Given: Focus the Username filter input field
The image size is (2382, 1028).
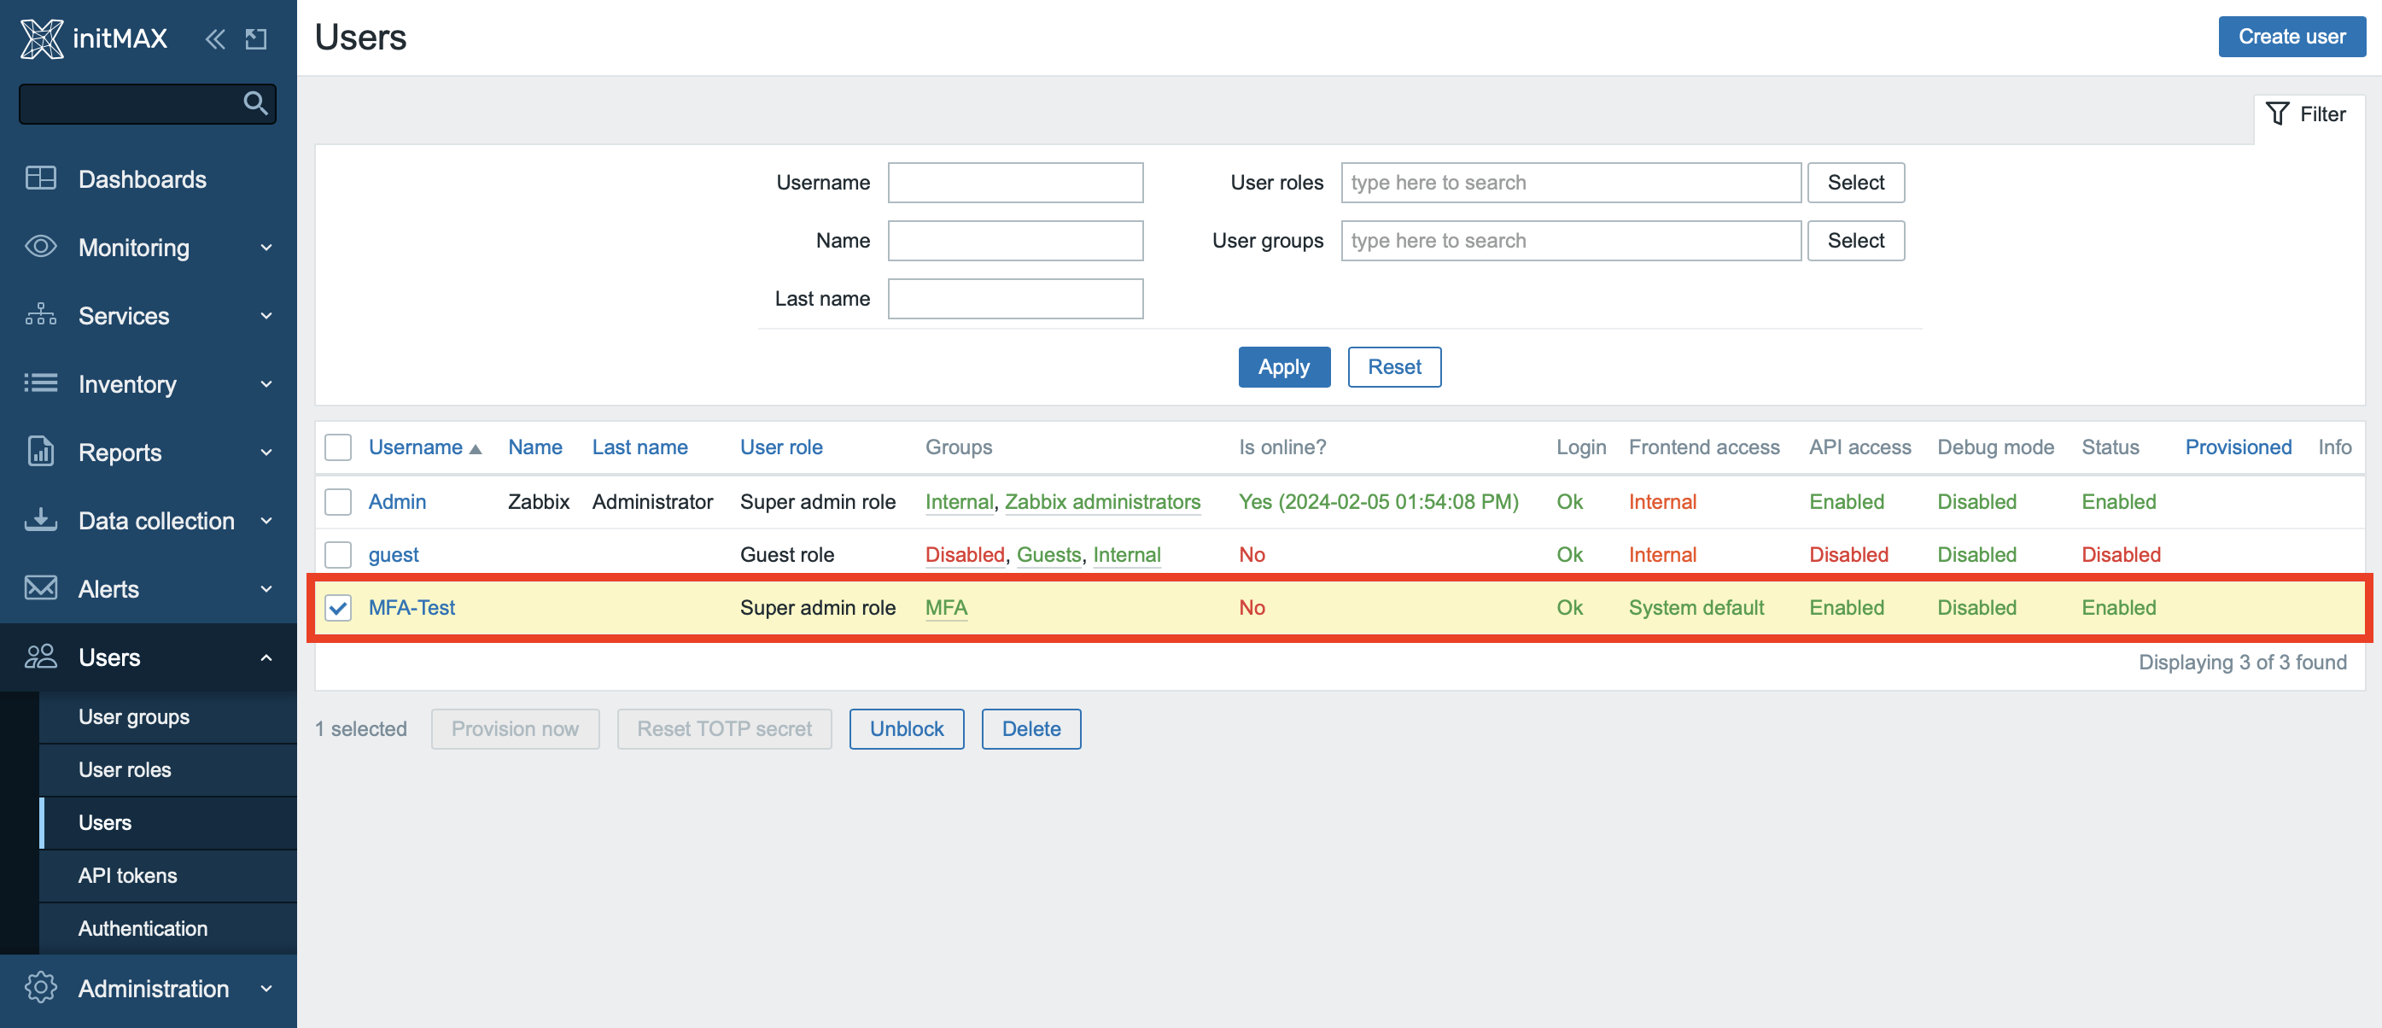Looking at the screenshot, I should click(1014, 182).
